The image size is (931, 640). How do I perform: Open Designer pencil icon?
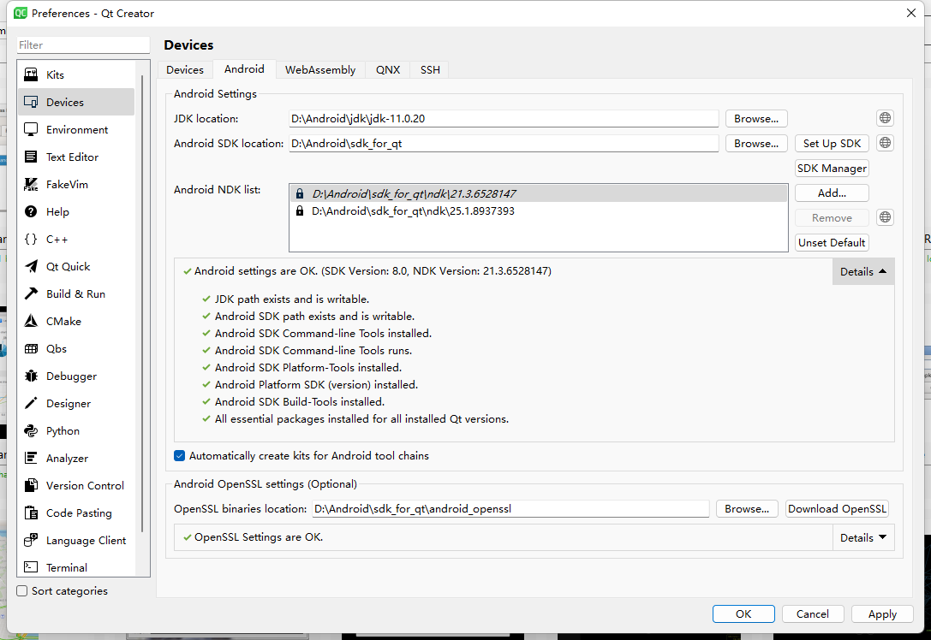(x=31, y=403)
